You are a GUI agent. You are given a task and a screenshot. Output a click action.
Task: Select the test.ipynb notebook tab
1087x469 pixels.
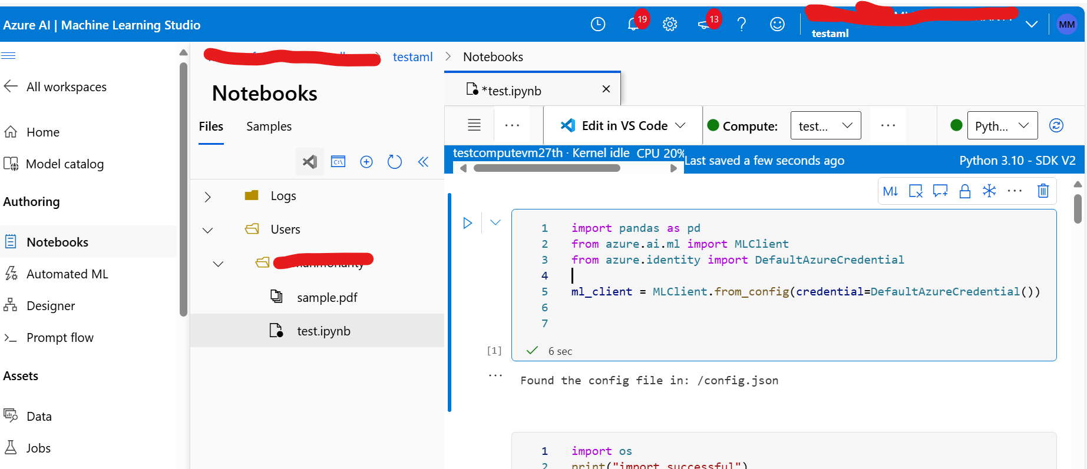coord(511,91)
